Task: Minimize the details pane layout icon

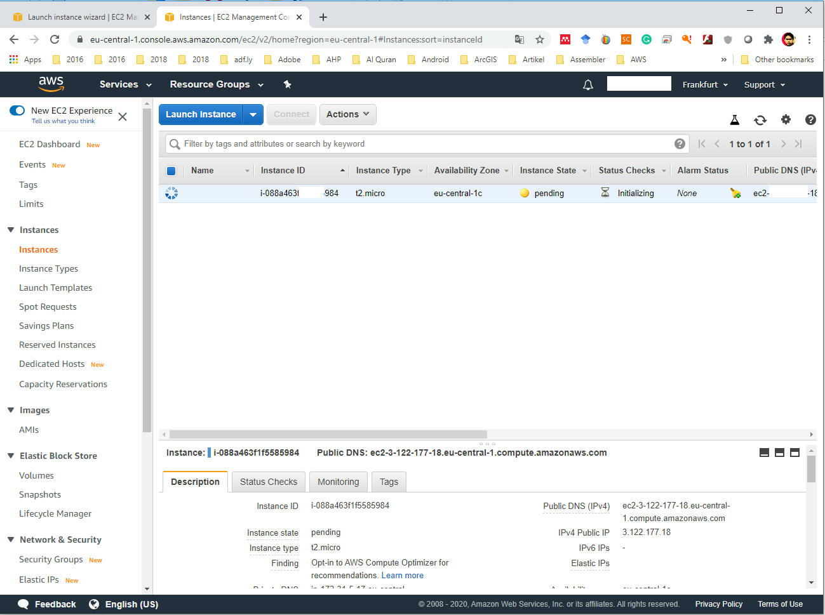Action: 764,453
